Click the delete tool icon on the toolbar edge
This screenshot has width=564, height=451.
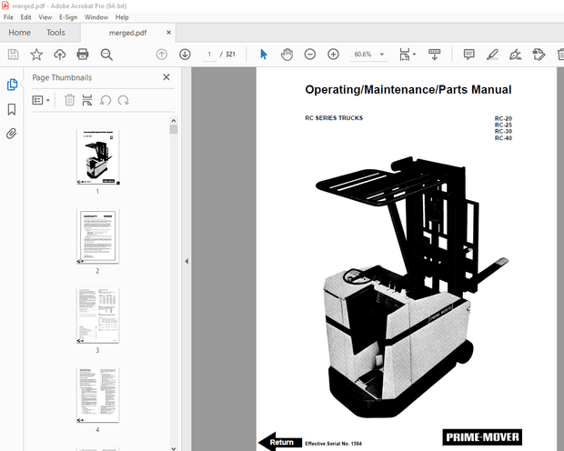tap(560, 55)
